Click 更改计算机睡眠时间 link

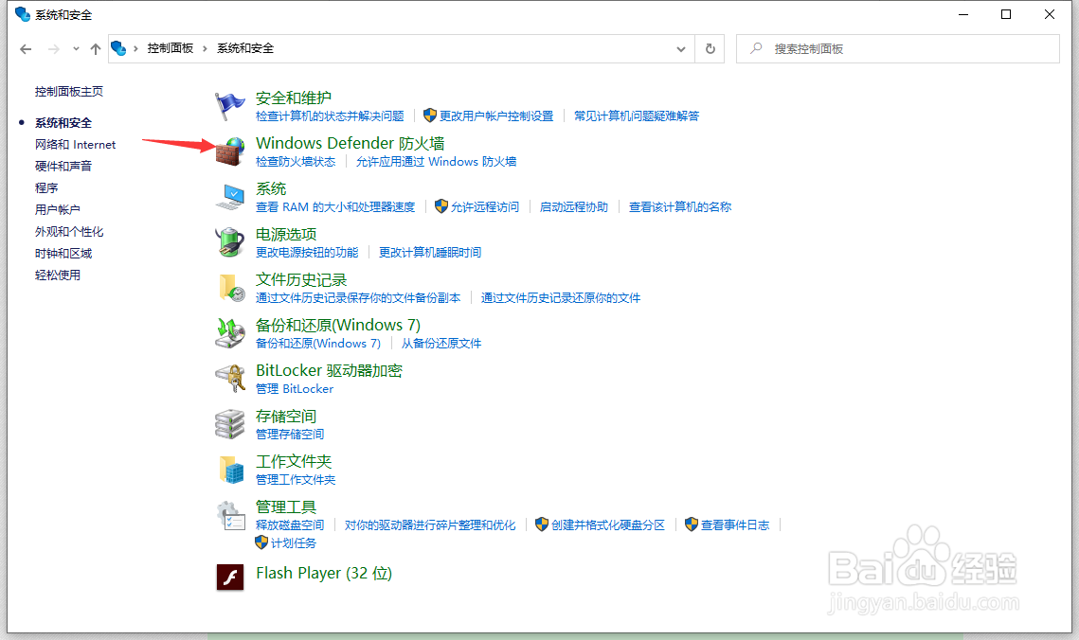pyautogui.click(x=430, y=252)
